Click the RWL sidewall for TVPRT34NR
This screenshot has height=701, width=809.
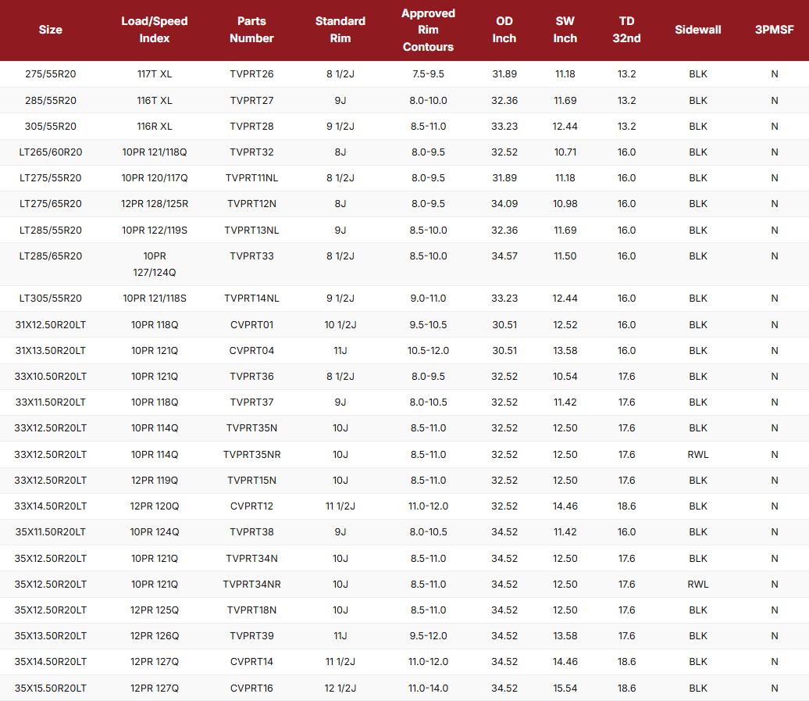tap(698, 584)
